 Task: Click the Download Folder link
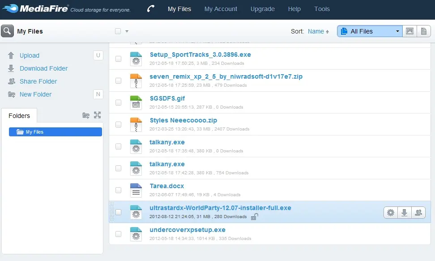click(43, 68)
